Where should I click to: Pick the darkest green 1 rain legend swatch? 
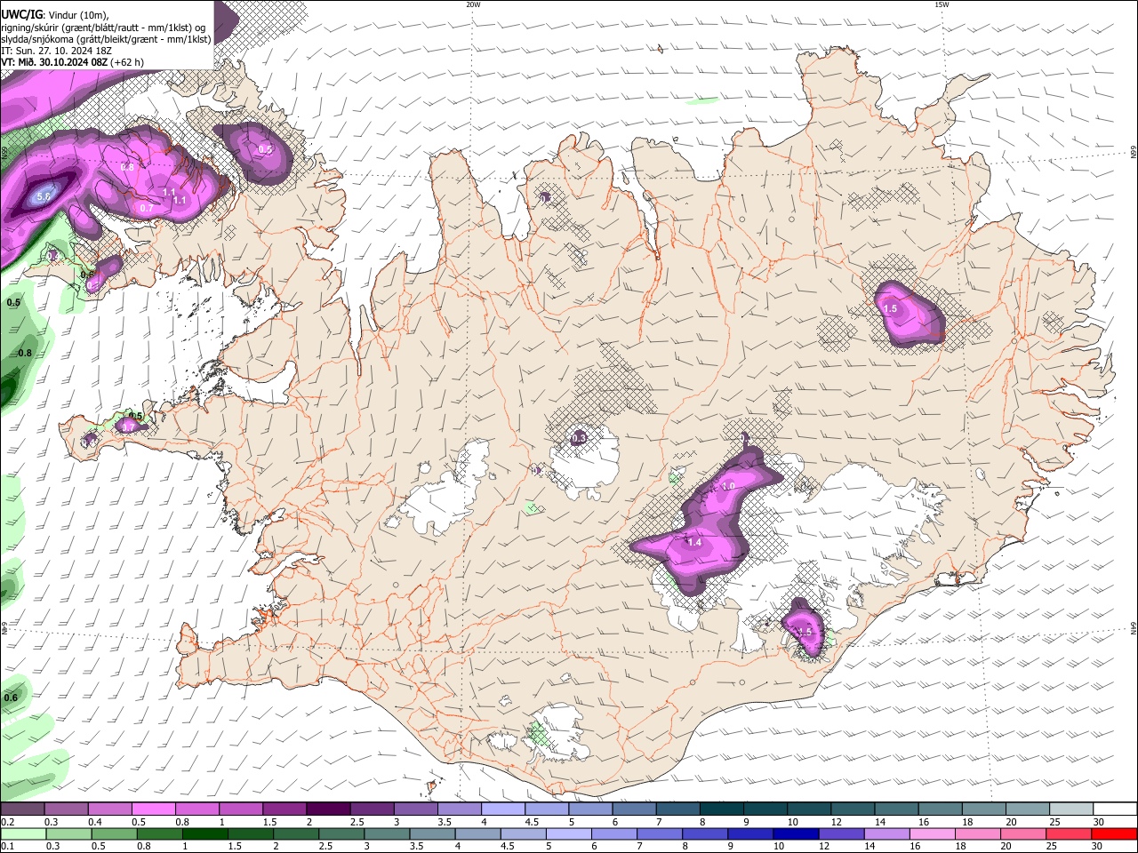(x=205, y=833)
